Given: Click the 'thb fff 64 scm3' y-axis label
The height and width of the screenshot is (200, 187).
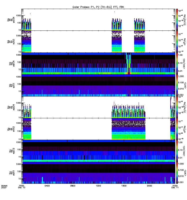Looking at the screenshot, I should pyautogui.click(x=11, y=42).
